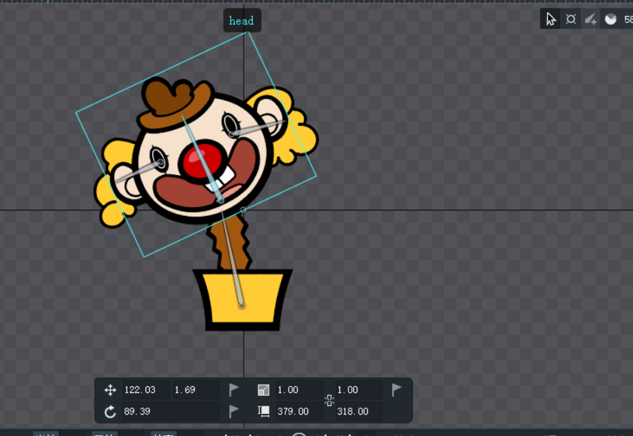
Task: Click the clown's brown hat
Action: (174, 103)
